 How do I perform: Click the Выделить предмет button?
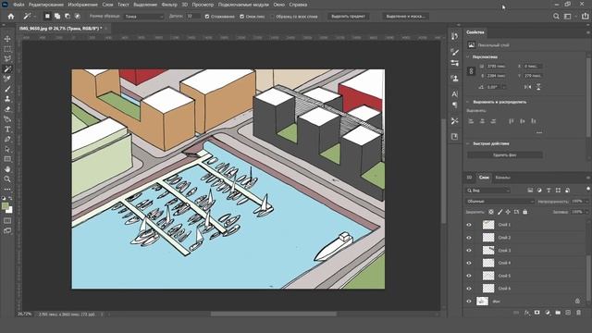[x=348, y=17]
